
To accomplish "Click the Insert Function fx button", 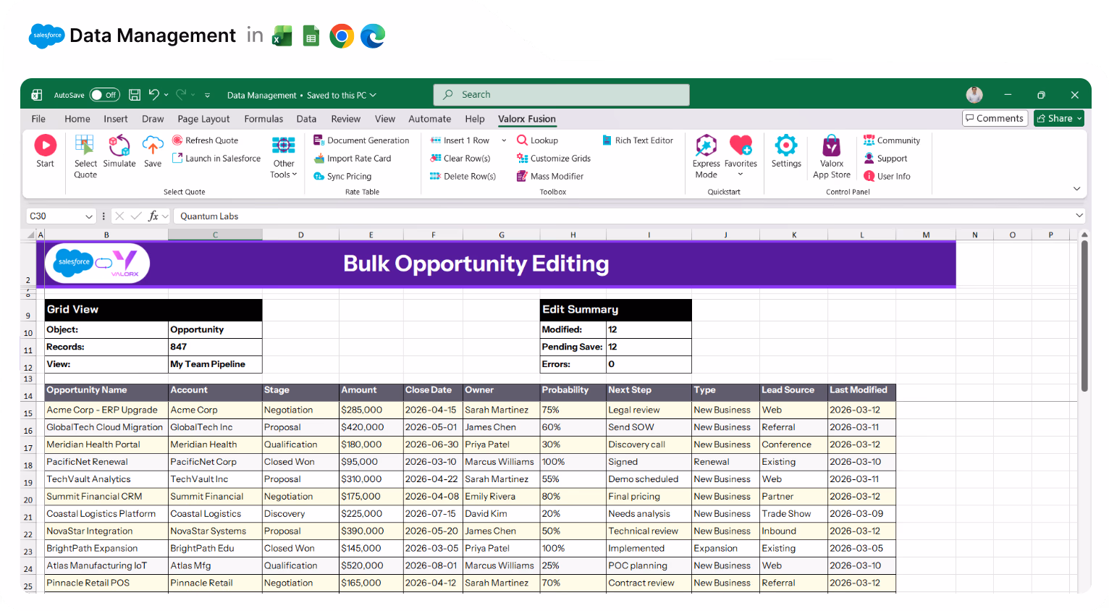I will (153, 216).
